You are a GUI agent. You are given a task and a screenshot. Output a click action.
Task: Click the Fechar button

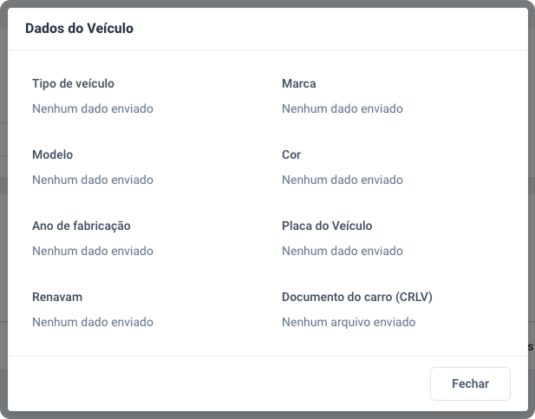coord(470,383)
